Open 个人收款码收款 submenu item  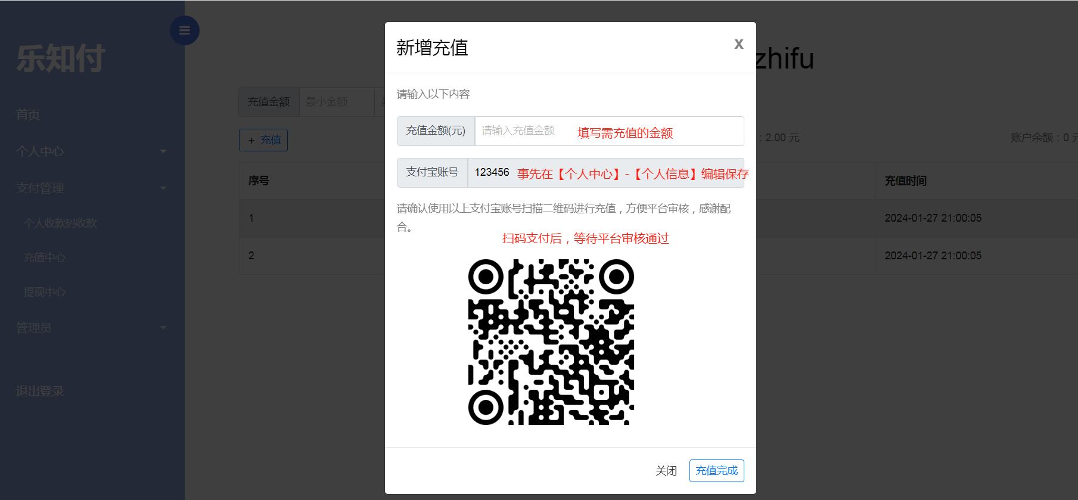(x=60, y=223)
